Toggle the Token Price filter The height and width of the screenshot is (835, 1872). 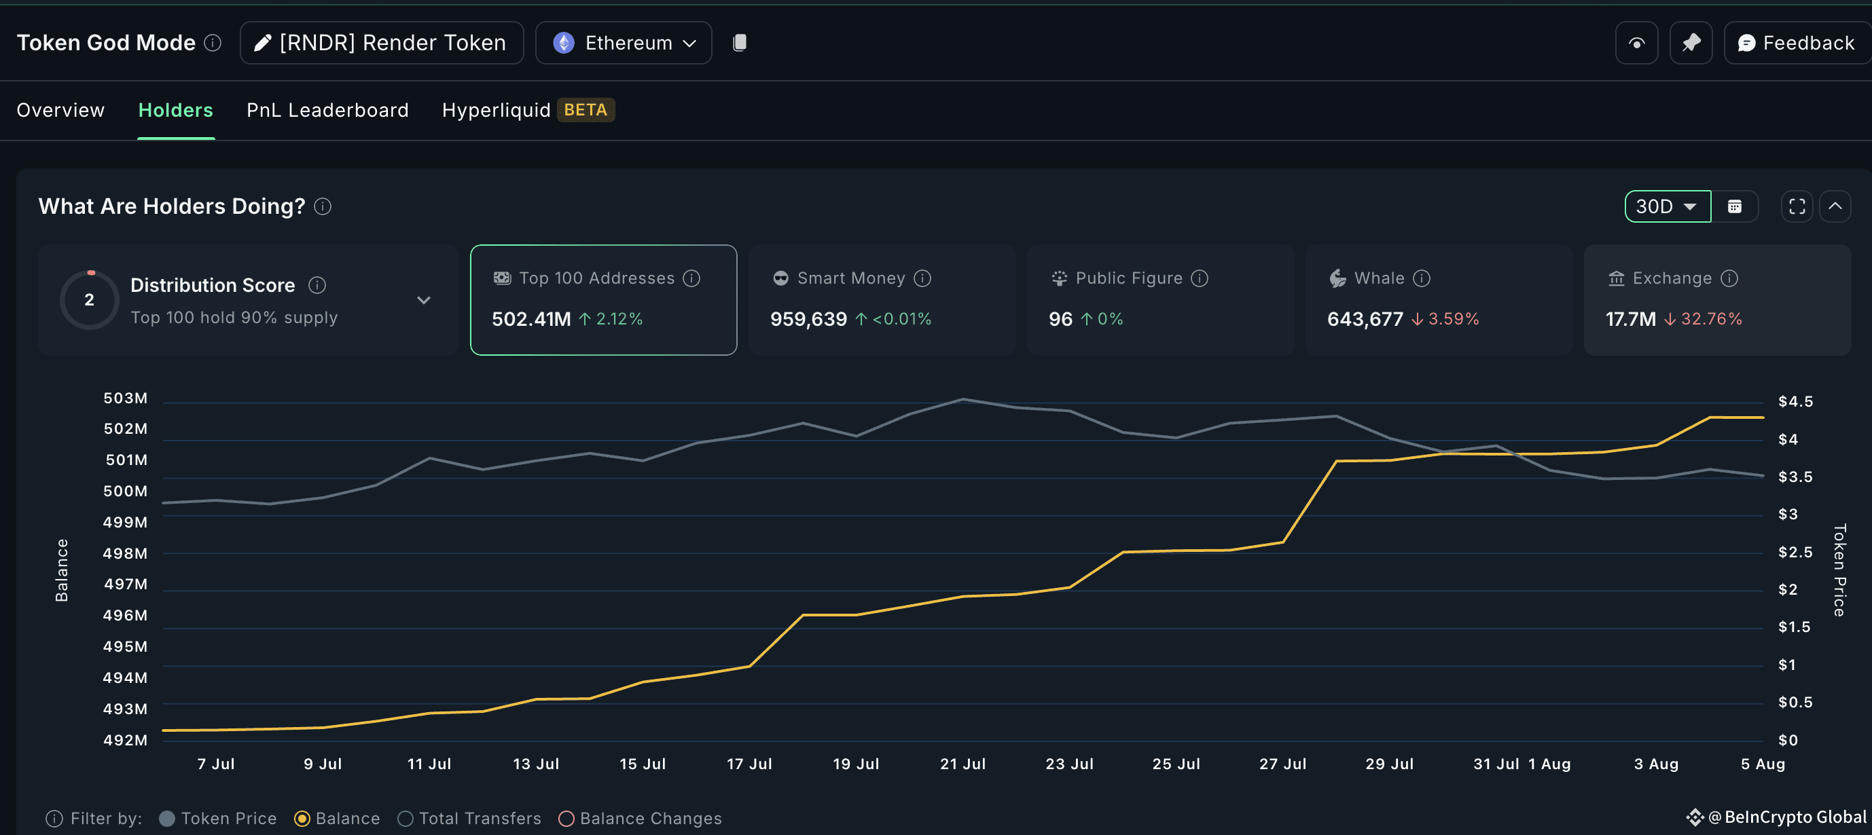click(x=218, y=818)
